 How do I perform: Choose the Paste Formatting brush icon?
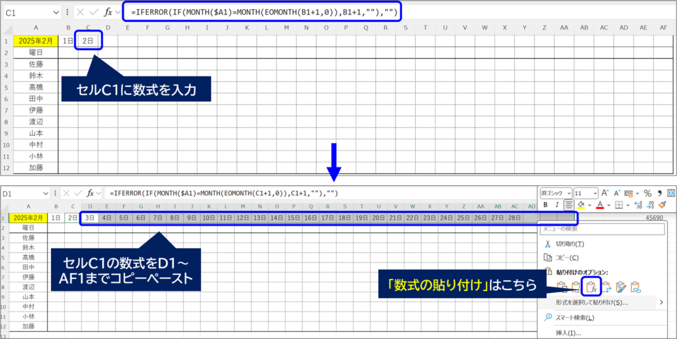point(621,286)
